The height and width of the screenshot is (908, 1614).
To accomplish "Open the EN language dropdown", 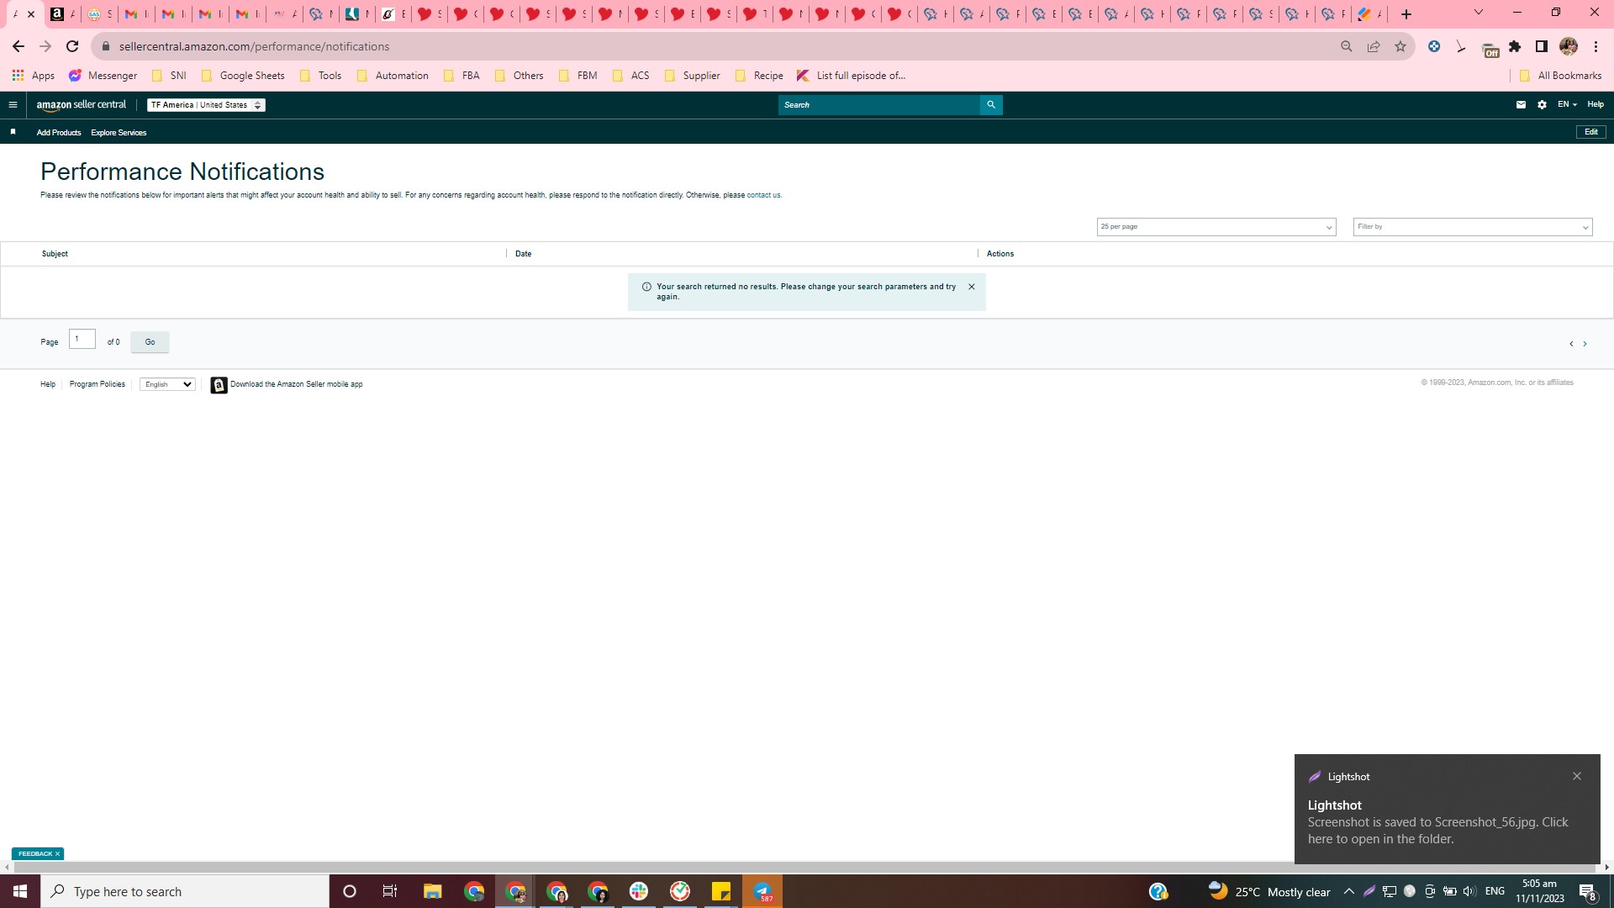I will [x=1567, y=105].
